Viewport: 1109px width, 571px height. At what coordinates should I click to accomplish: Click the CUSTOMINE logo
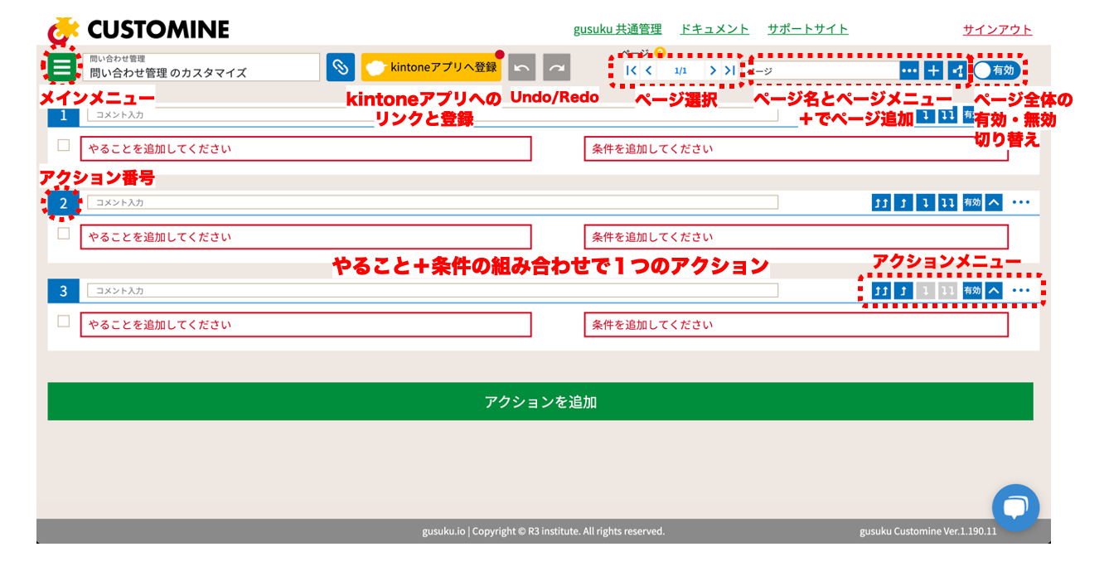click(138, 30)
